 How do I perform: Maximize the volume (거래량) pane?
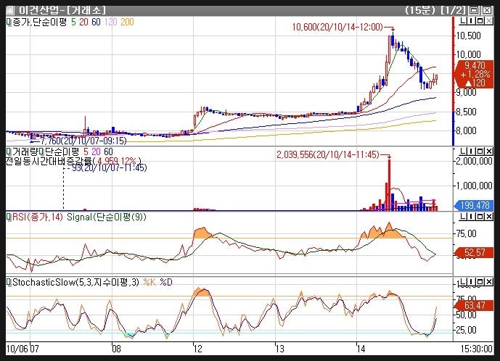(x=480, y=151)
